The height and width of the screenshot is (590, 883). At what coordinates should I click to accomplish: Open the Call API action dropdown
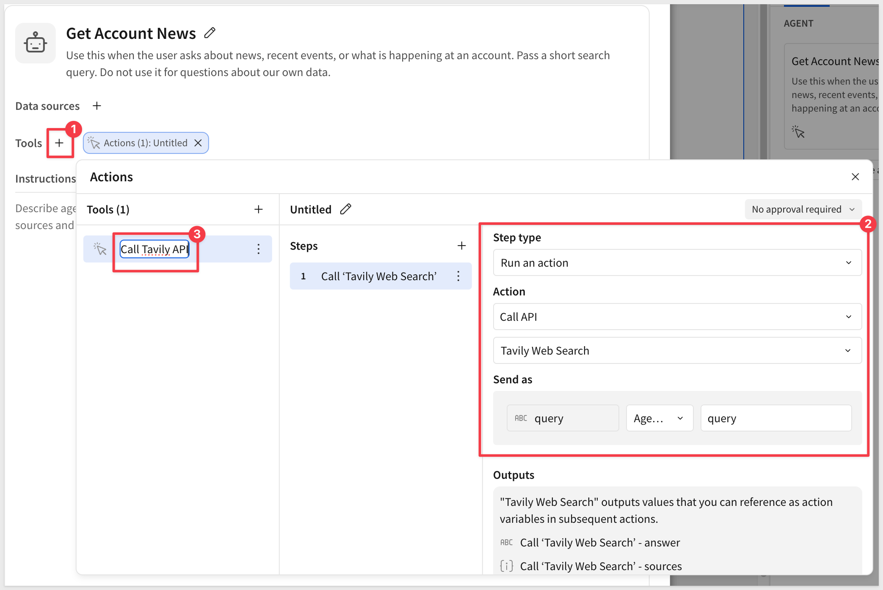coord(677,317)
